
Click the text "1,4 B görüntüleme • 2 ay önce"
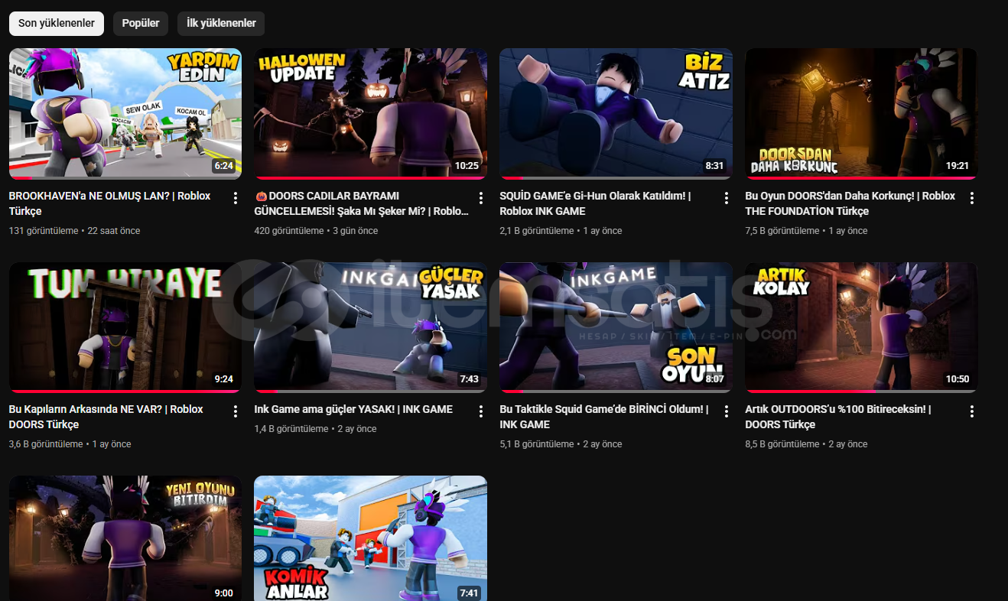(x=316, y=429)
